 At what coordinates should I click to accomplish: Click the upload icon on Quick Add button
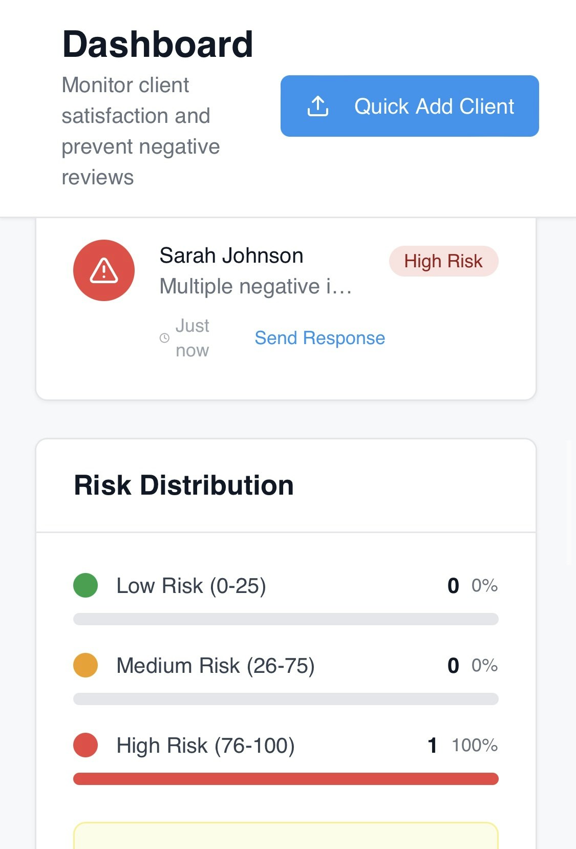(x=317, y=106)
